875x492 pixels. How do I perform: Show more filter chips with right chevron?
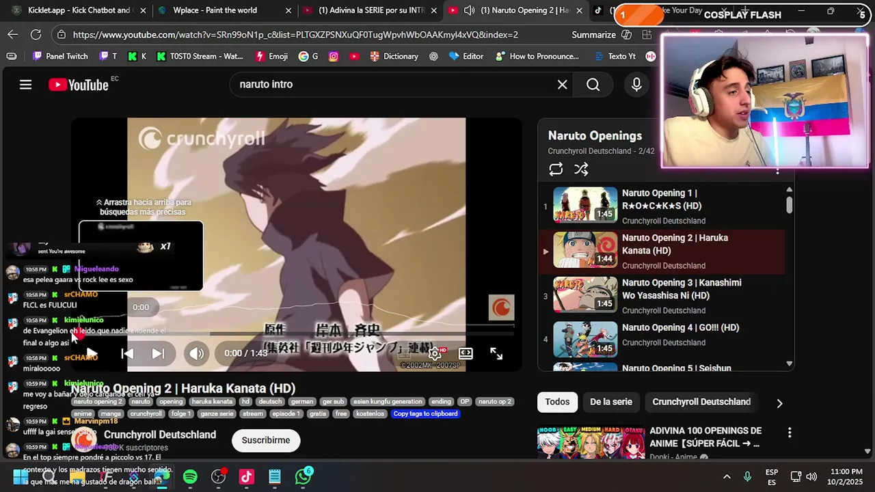coord(779,403)
